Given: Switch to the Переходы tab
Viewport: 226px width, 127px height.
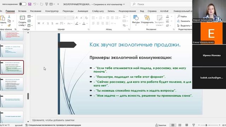Looking at the screenshot, I should pyautogui.click(x=68, y=11).
